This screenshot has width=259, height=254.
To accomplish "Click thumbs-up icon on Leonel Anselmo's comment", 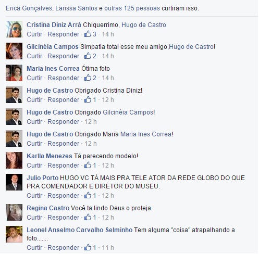I will click(x=88, y=247).
